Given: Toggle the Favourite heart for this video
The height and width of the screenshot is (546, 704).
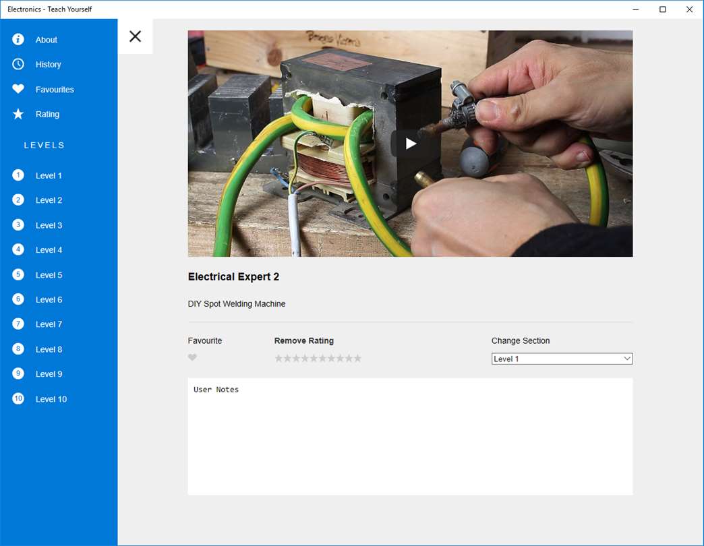Looking at the screenshot, I should pyautogui.click(x=192, y=357).
